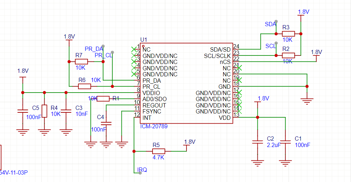Click the IRQ net label
This screenshot has width=351, height=182.
coord(142,170)
